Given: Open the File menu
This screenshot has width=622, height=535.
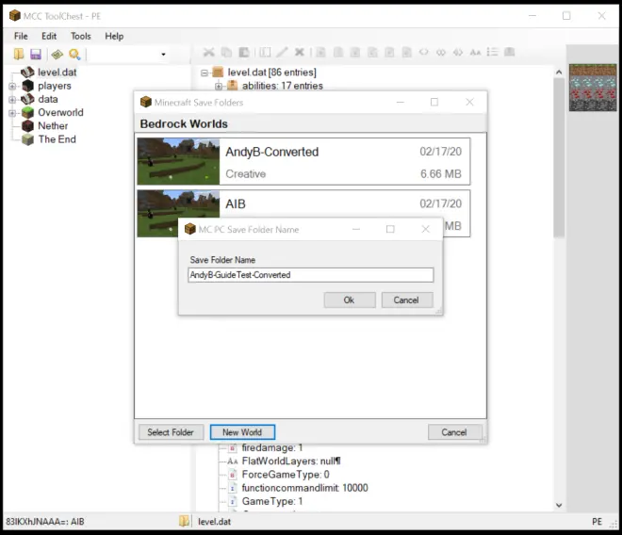Looking at the screenshot, I should pos(21,36).
